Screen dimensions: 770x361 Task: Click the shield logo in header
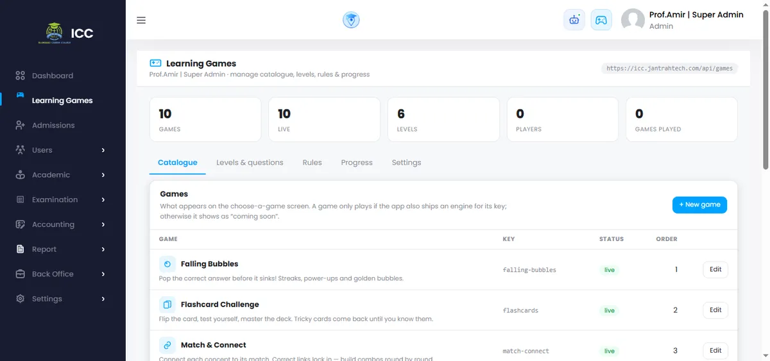351,20
